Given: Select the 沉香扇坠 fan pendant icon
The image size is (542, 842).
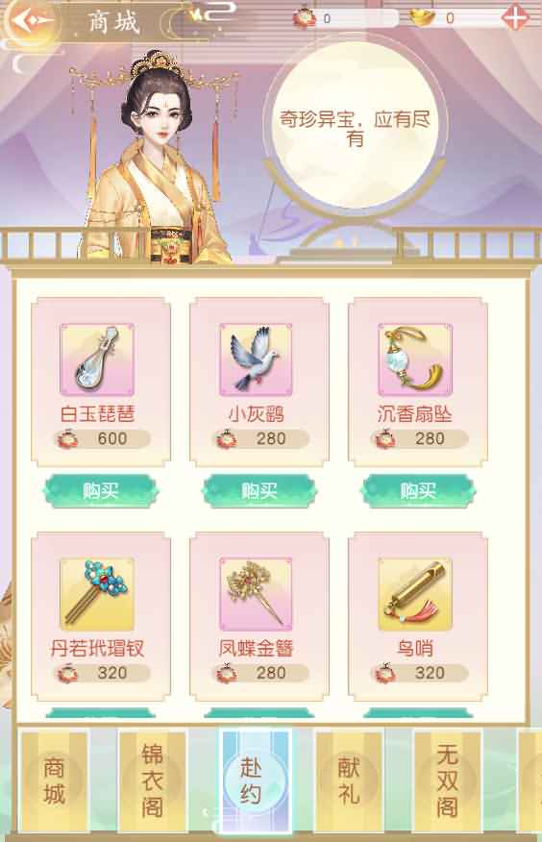Looking at the screenshot, I should tap(415, 359).
